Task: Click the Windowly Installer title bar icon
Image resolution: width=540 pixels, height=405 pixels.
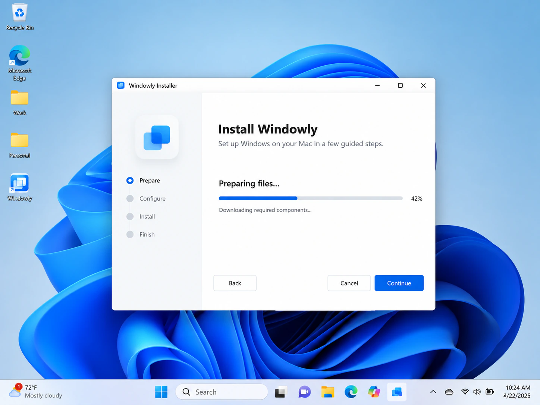Action: (121, 85)
